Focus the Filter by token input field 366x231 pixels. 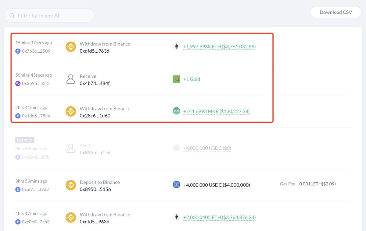pos(49,16)
